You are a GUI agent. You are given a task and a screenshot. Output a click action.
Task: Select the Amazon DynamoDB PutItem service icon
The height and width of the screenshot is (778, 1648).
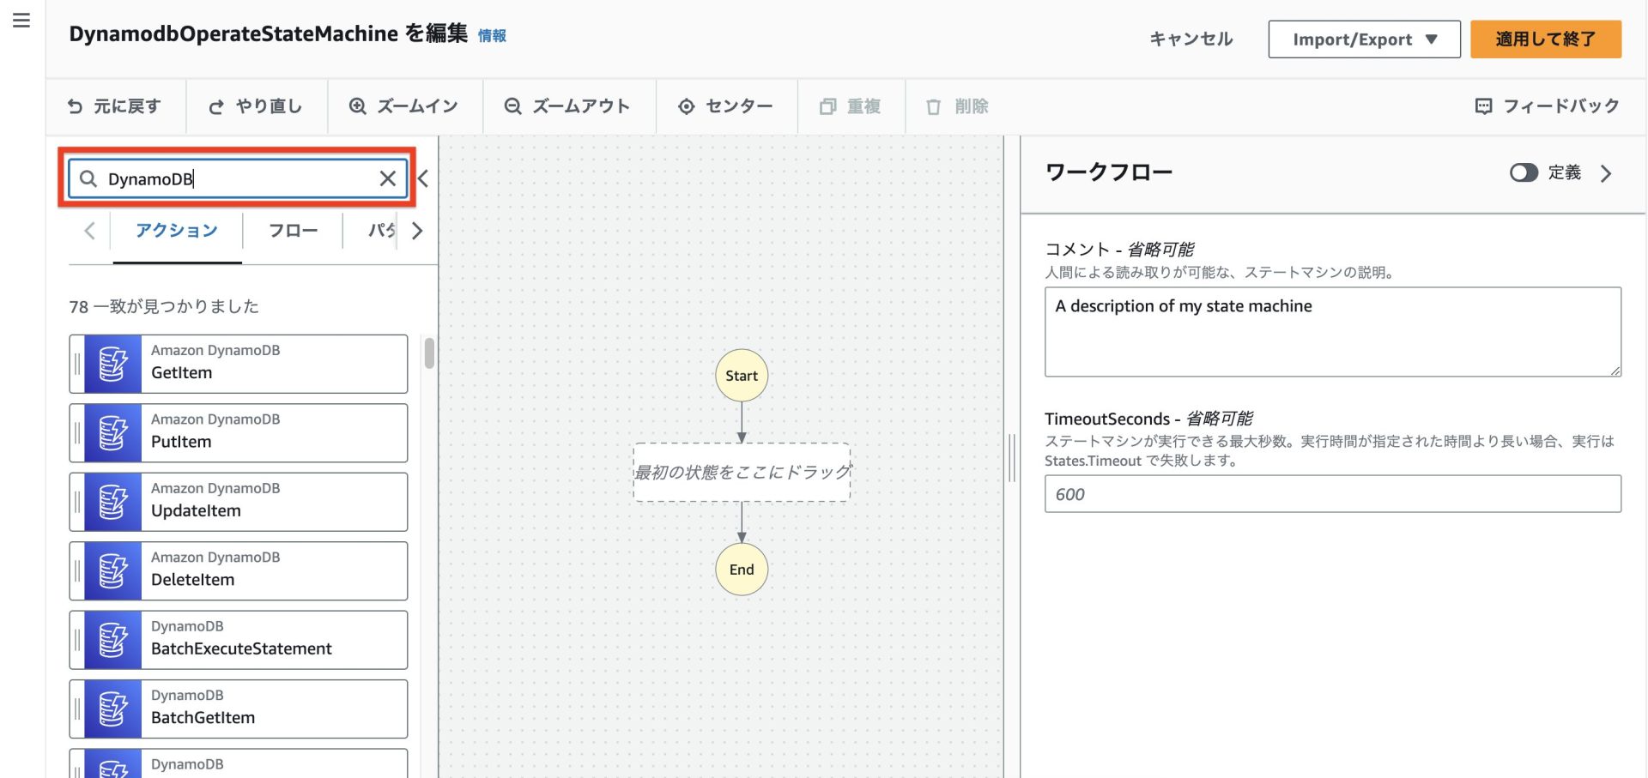point(112,432)
